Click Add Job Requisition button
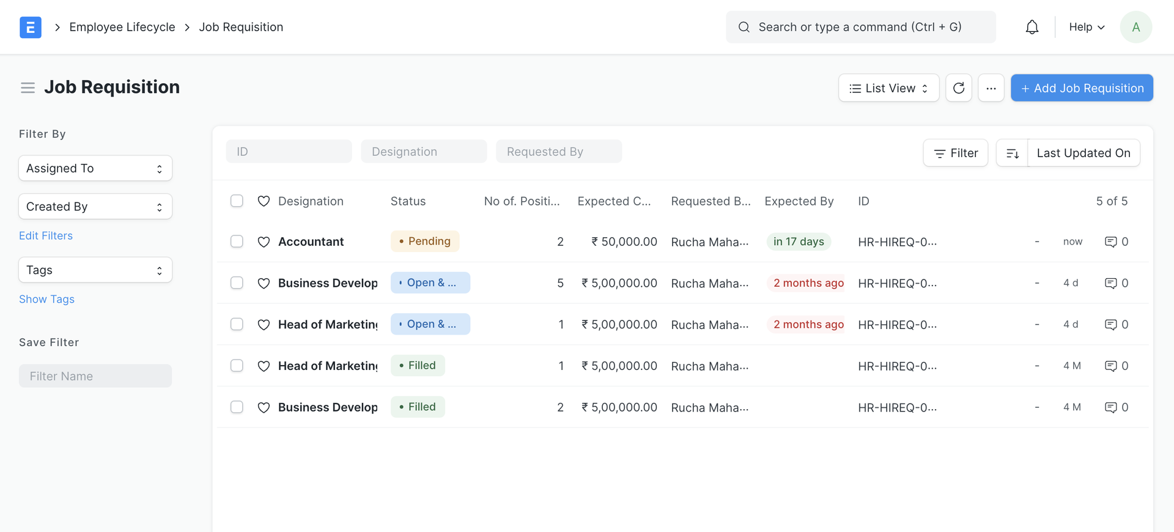Image resolution: width=1174 pixels, height=532 pixels. point(1082,88)
